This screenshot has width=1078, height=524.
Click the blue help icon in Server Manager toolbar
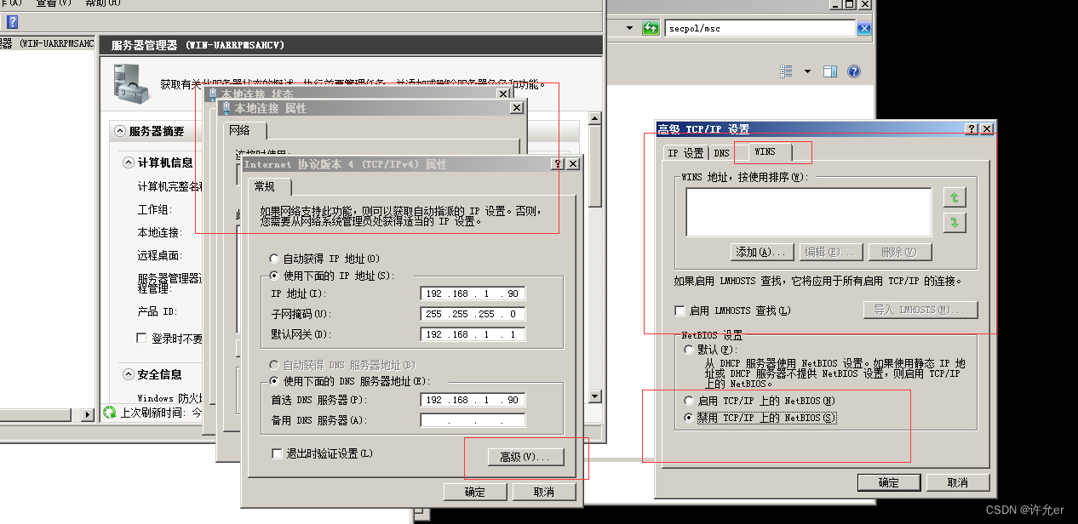(12, 22)
